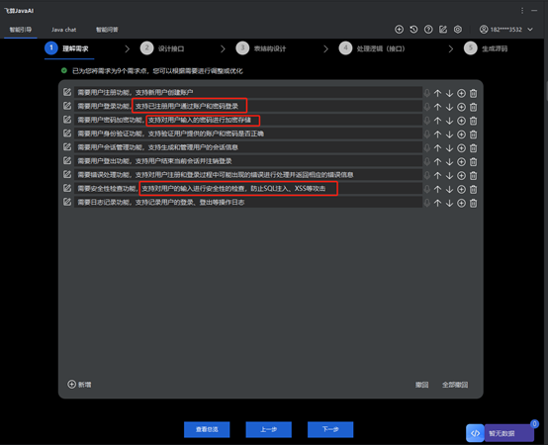The height and width of the screenshot is (445, 548).
Task: Switch to the third top tab beside Java chat
Action: tap(107, 30)
